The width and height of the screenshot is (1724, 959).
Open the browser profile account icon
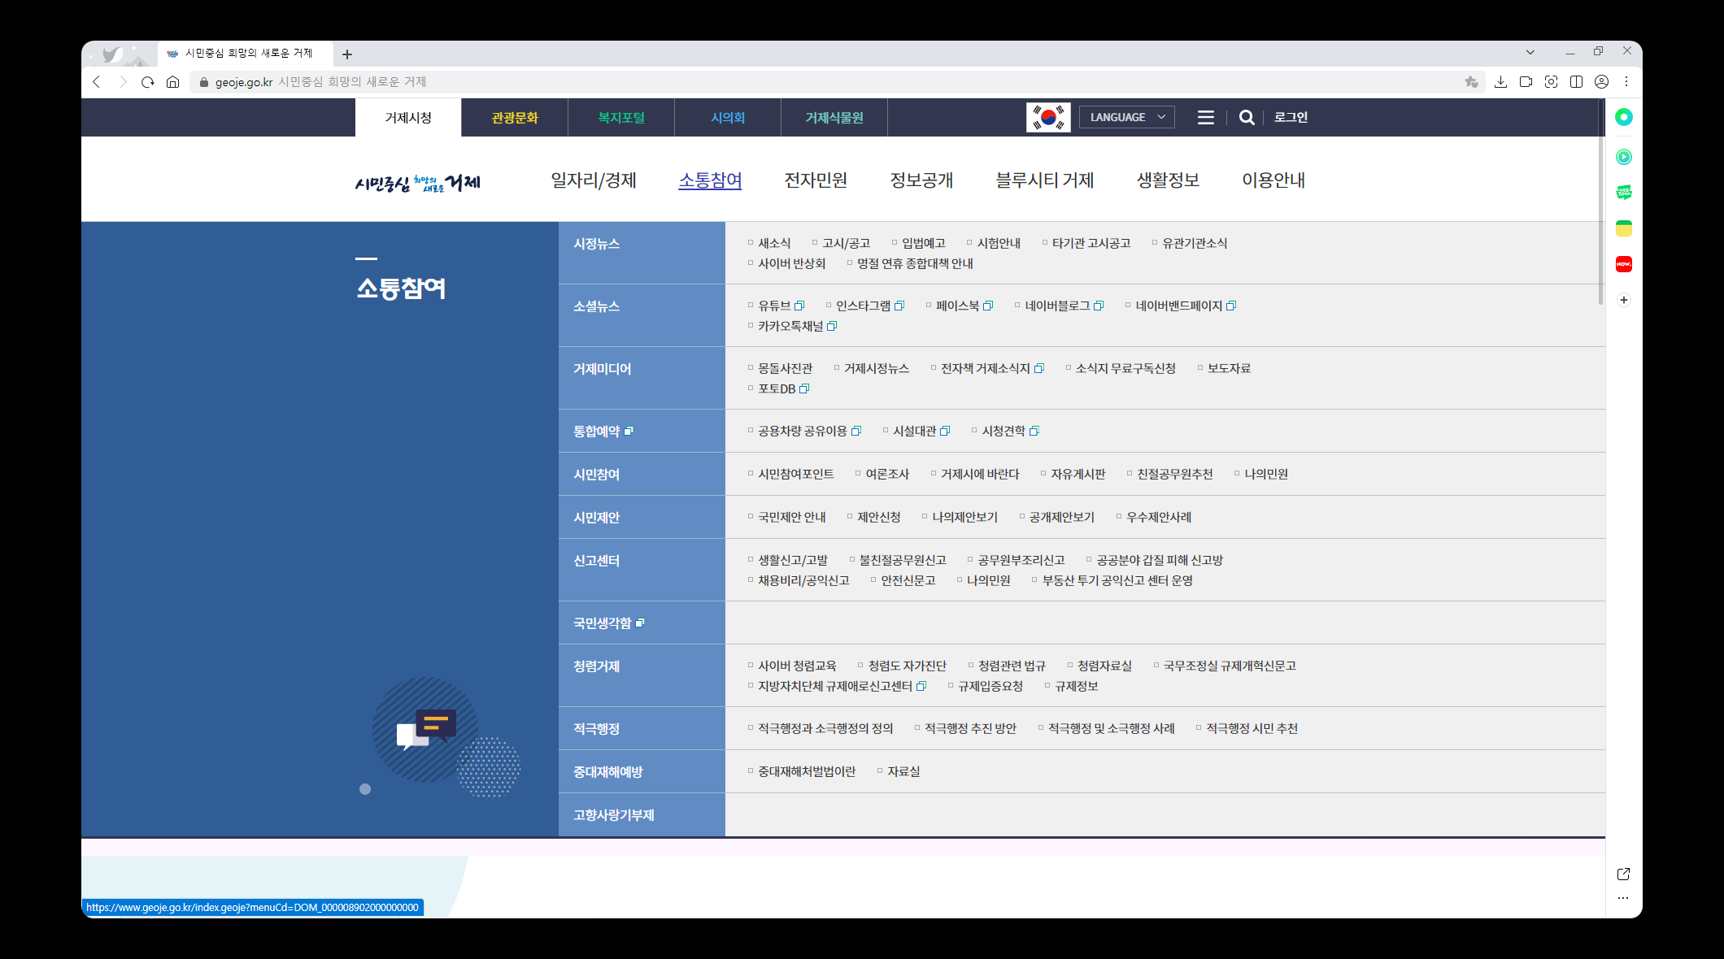tap(1602, 82)
